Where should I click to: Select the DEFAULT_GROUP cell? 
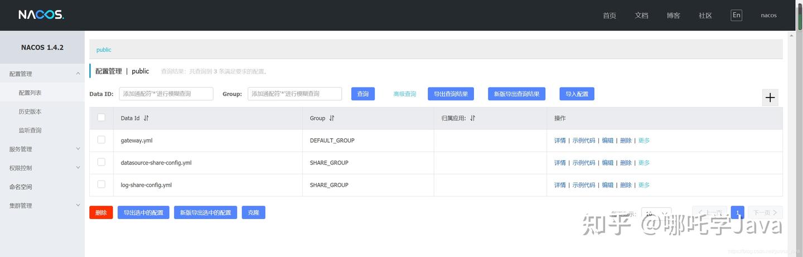[x=369, y=140]
